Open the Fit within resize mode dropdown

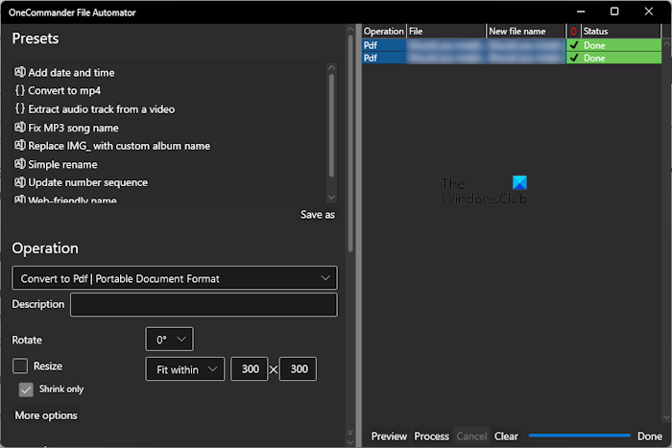coord(184,369)
